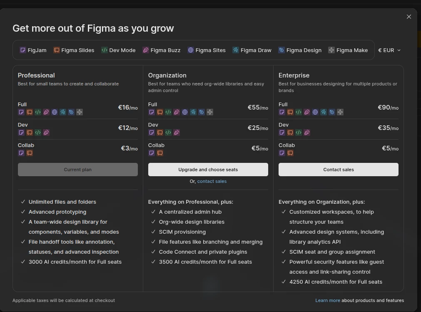Click the Organization plan heading
The height and width of the screenshot is (312, 421).
(167, 75)
